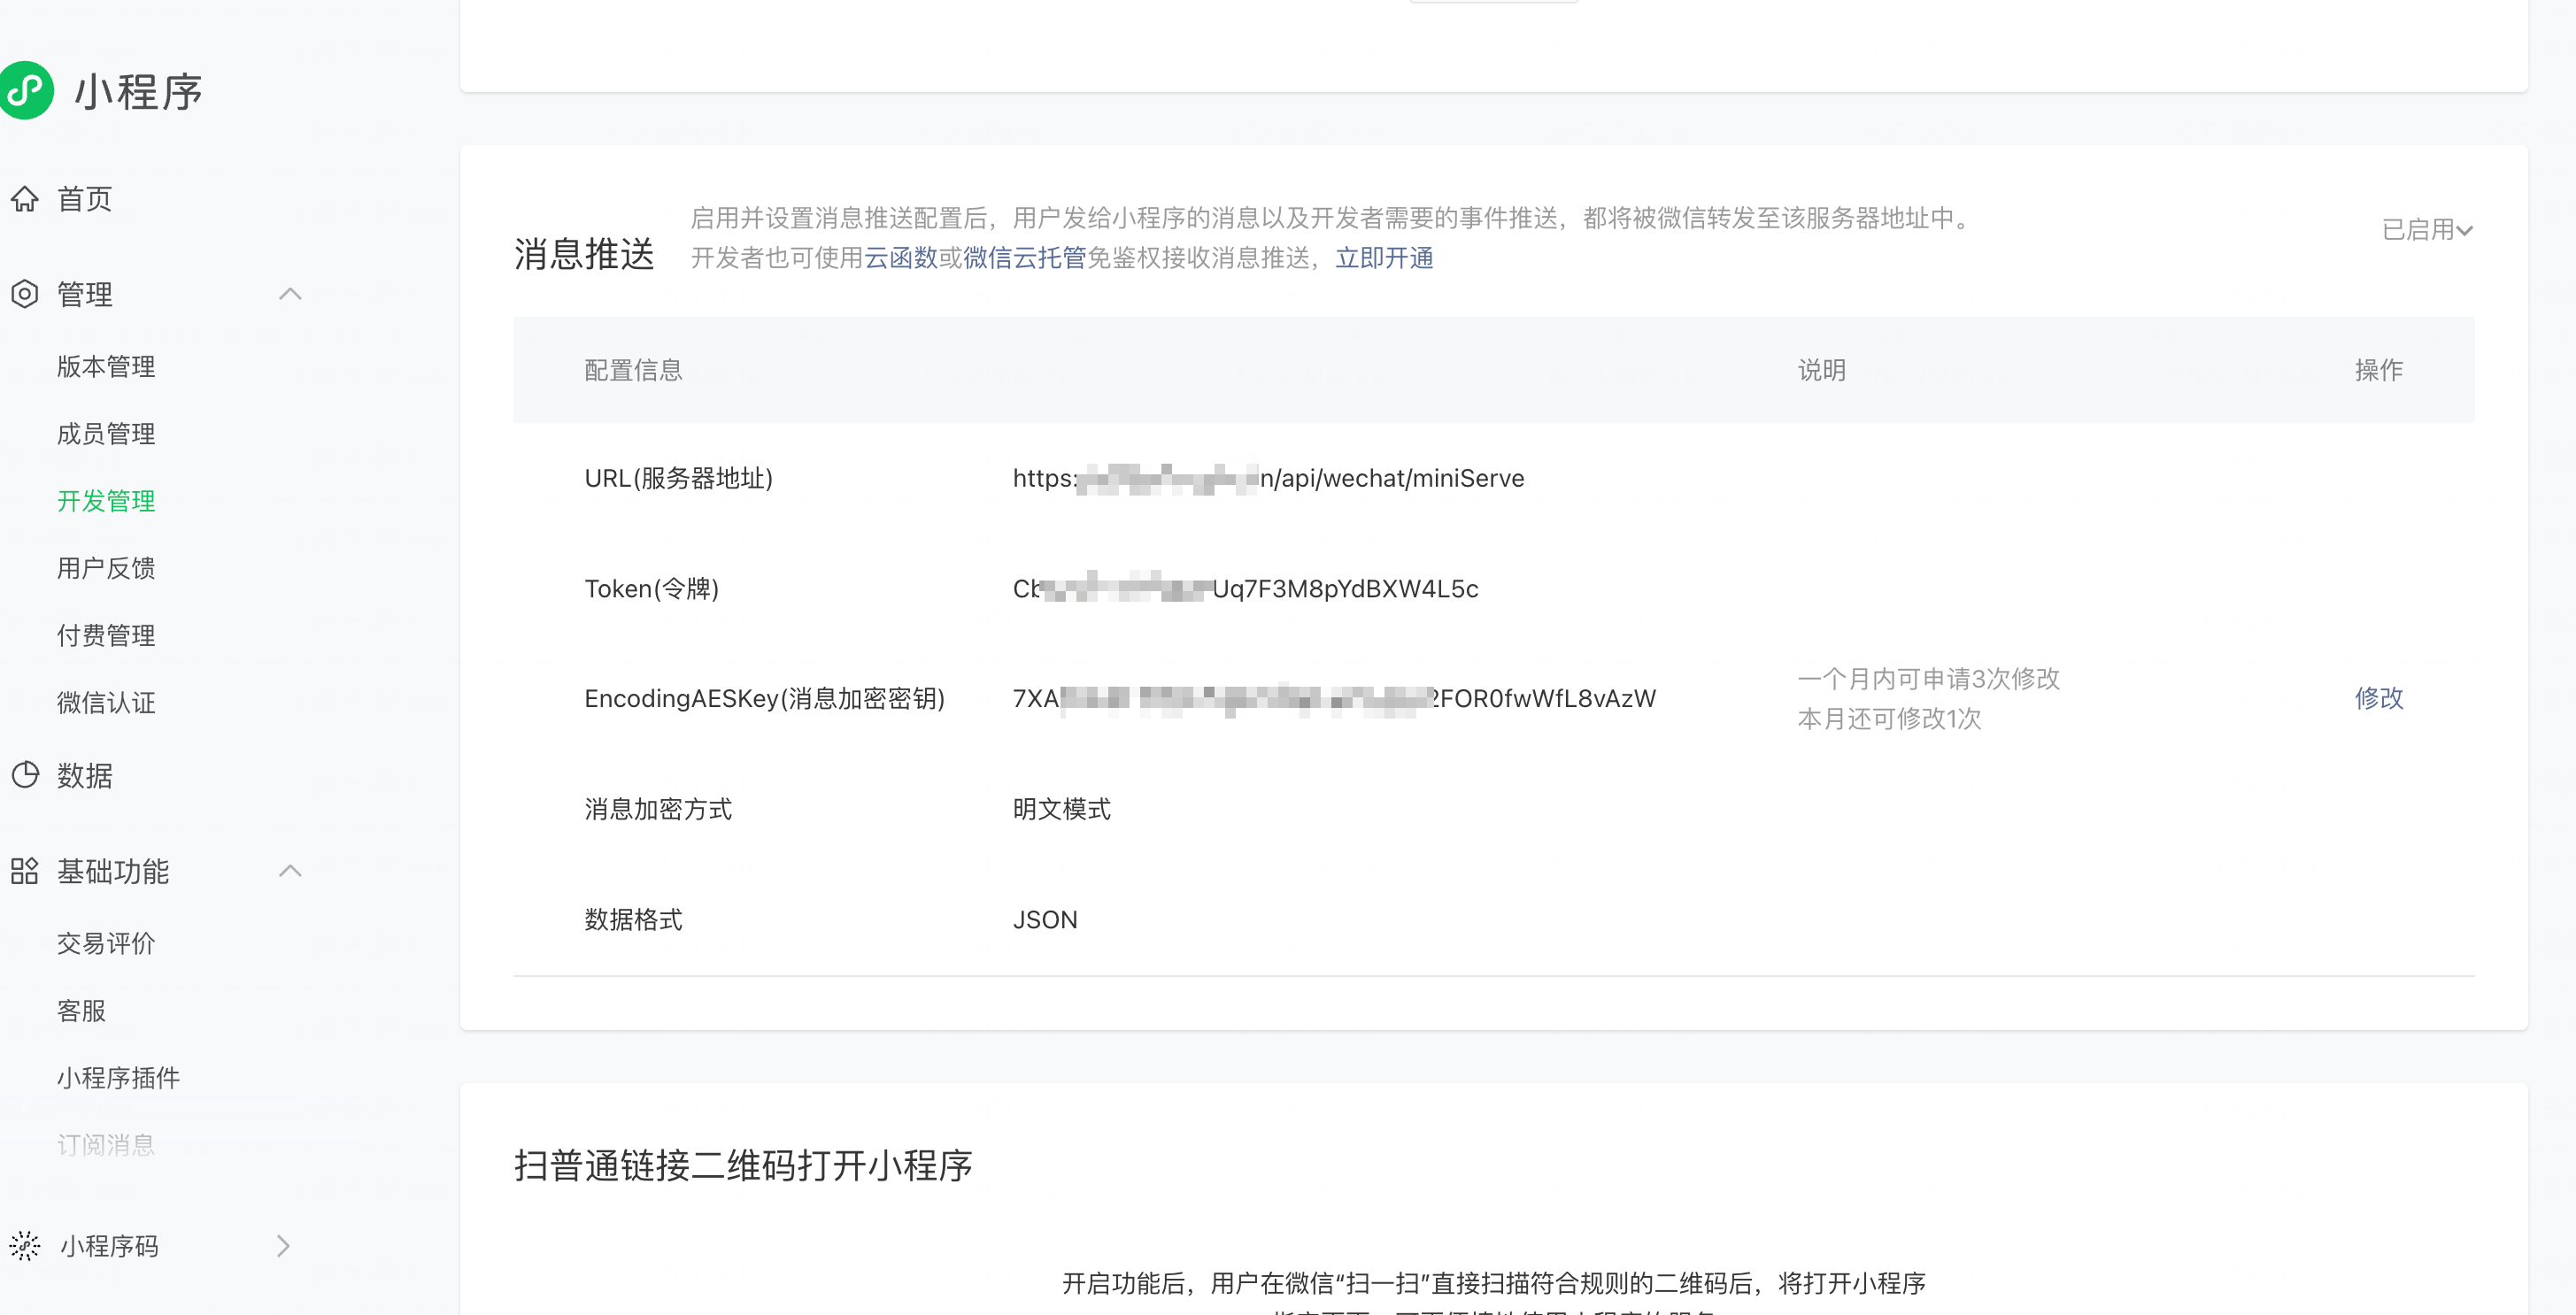Click the hexagon icon beside 管理
The image size is (2576, 1315).
25,294
